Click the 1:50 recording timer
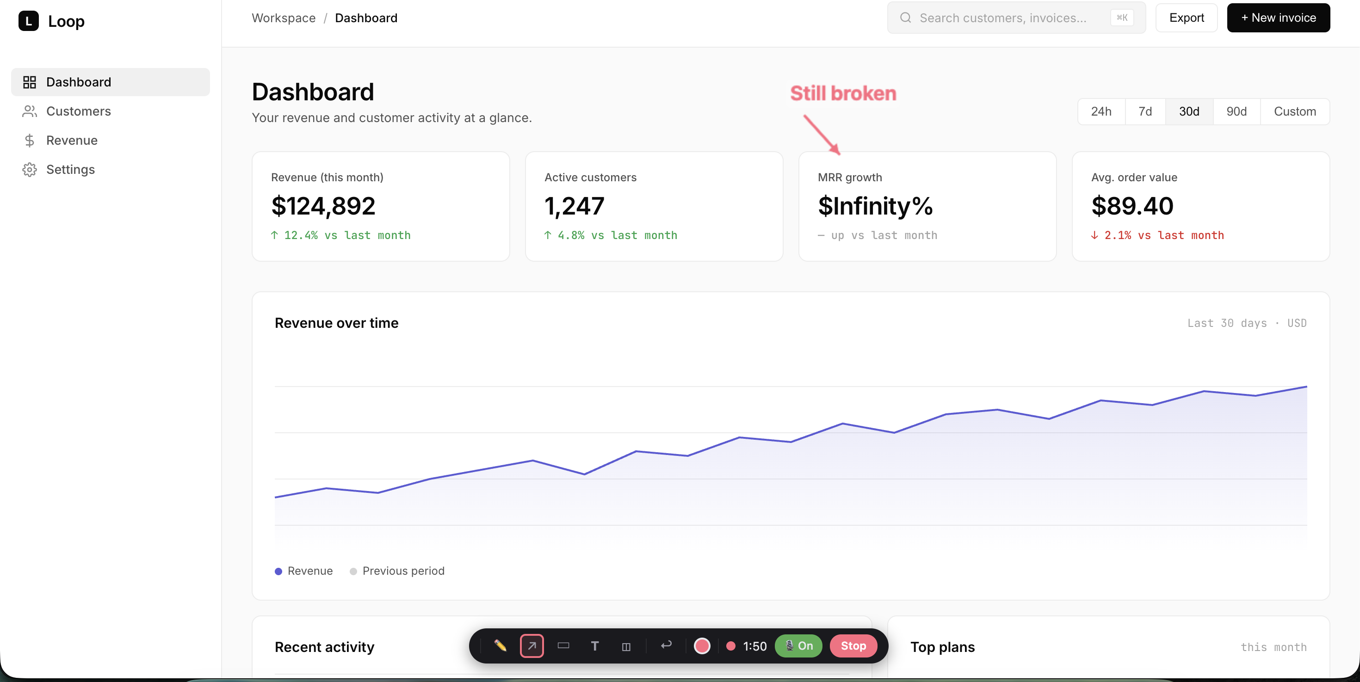This screenshot has width=1360, height=682. (754, 646)
